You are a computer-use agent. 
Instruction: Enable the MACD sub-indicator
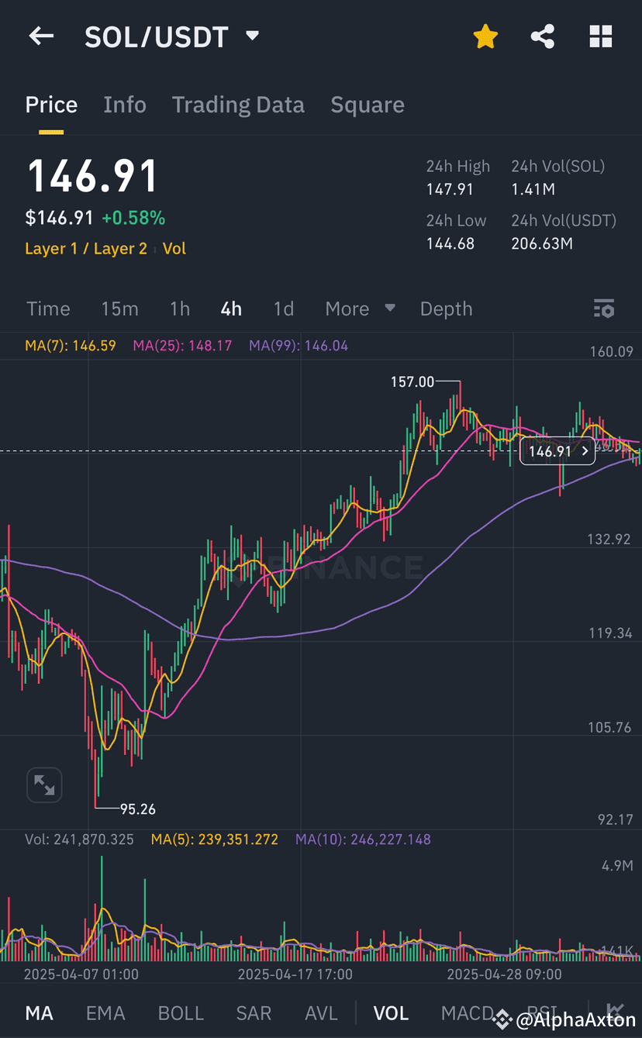467,1013
